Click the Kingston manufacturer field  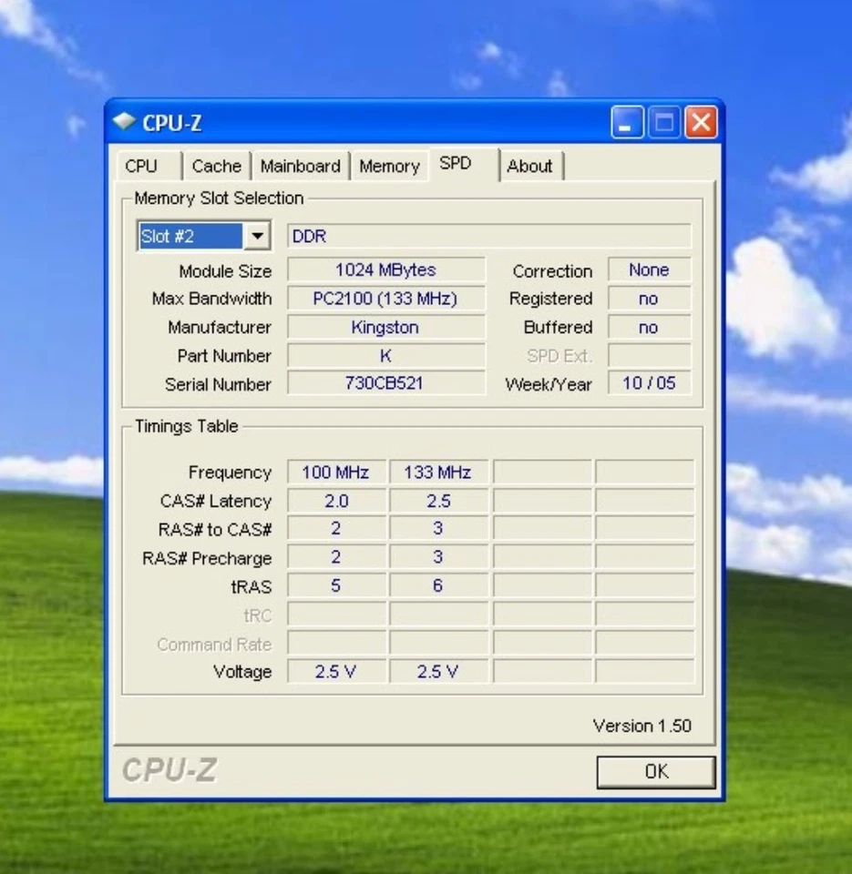[x=385, y=327]
